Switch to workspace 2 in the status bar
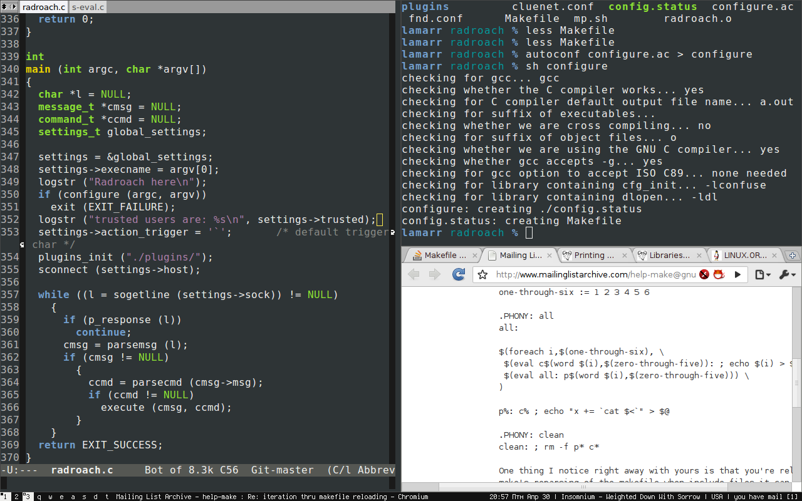 [17, 497]
